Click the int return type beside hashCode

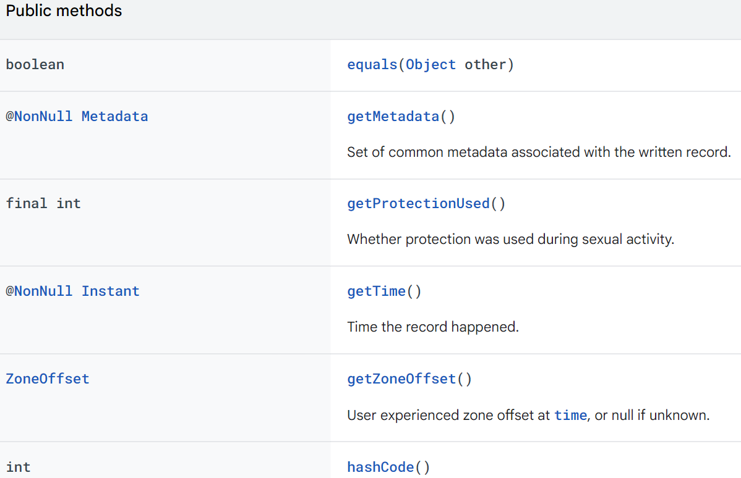[18, 467]
